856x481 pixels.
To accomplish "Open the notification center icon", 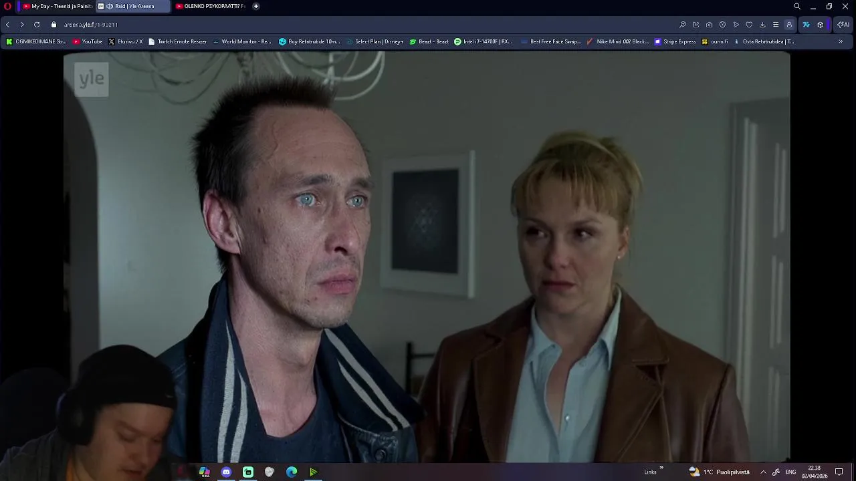I will tap(839, 472).
